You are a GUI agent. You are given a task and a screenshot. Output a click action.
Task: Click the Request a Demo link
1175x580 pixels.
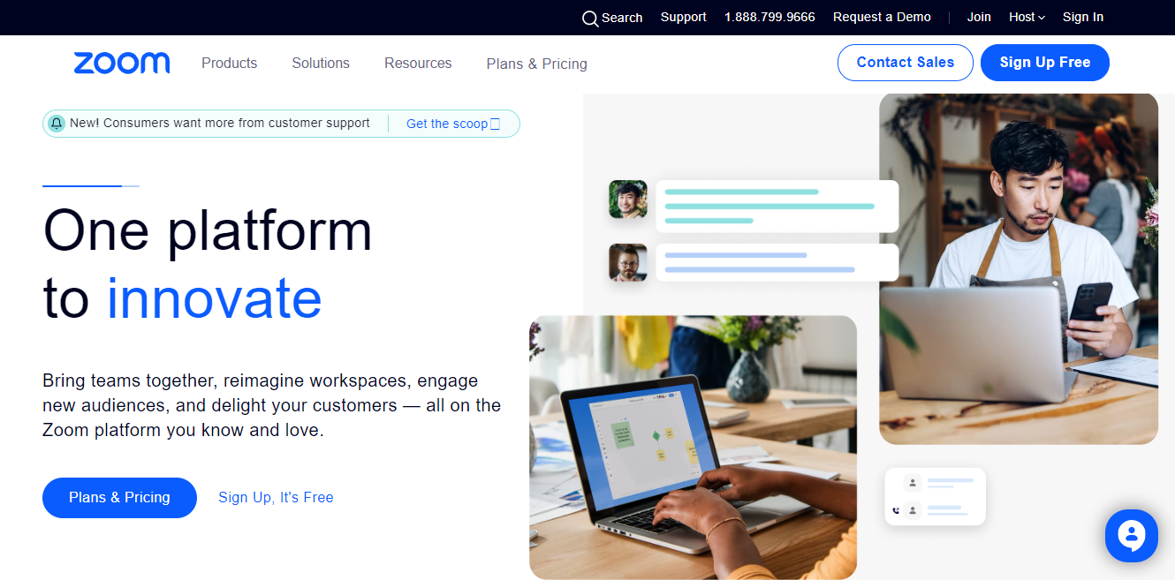click(x=882, y=17)
